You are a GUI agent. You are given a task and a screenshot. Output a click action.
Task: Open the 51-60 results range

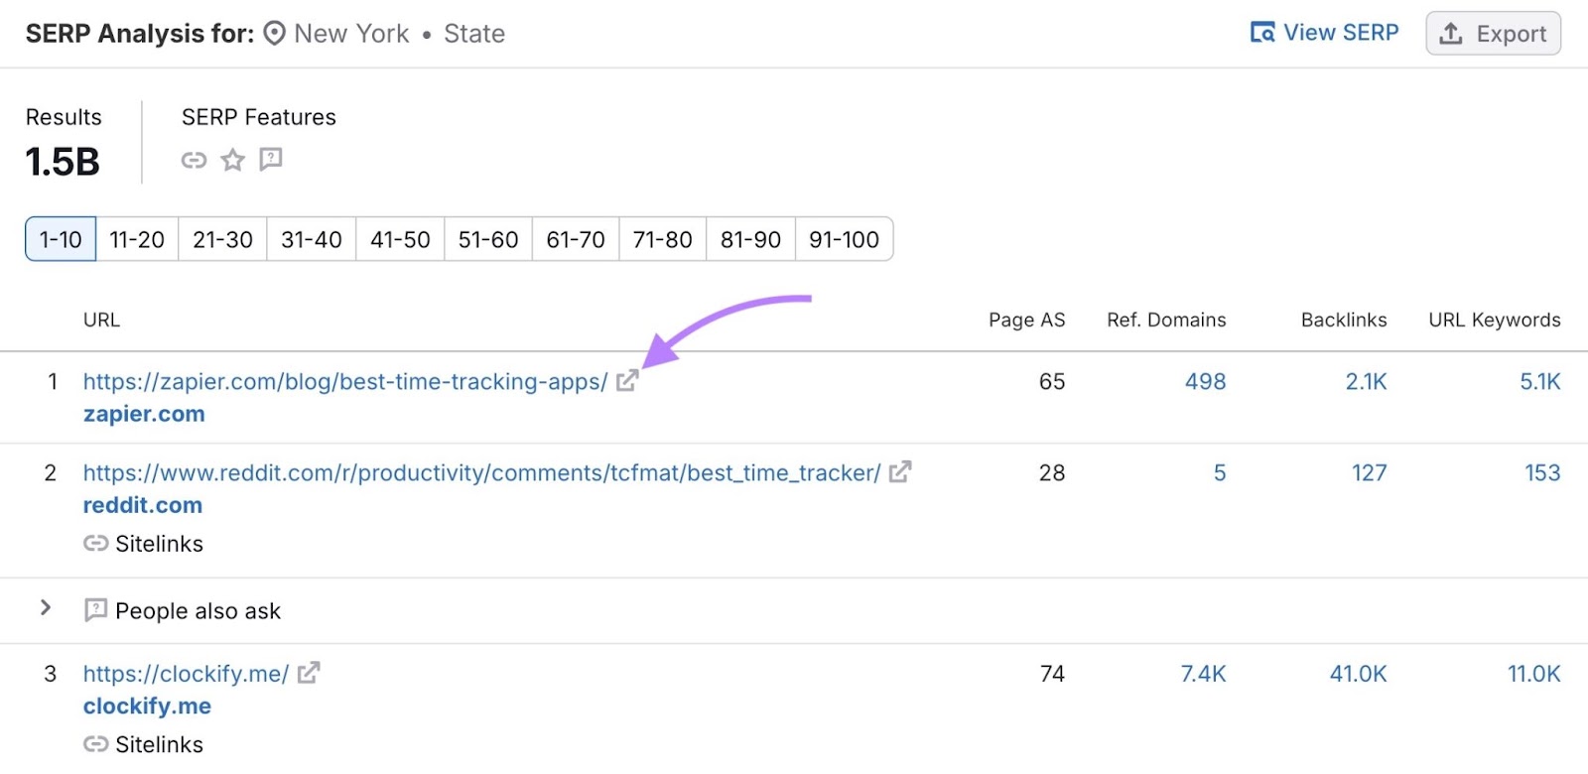tap(487, 239)
